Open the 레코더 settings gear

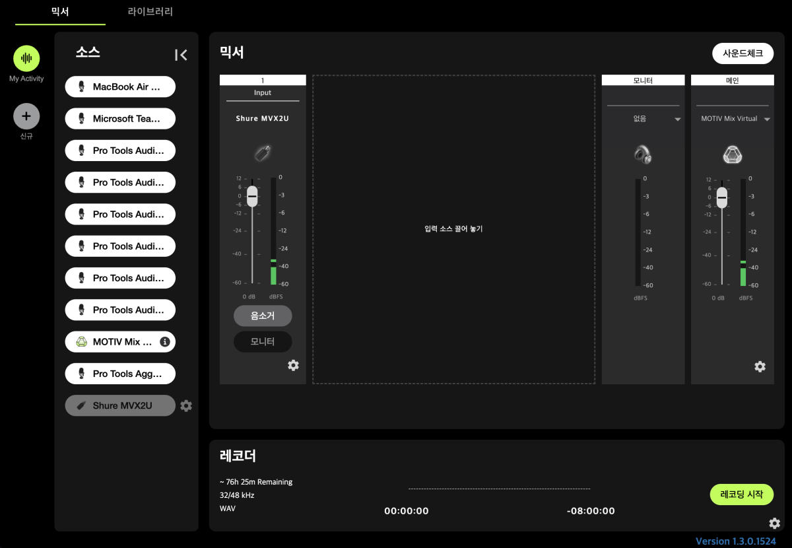click(774, 524)
